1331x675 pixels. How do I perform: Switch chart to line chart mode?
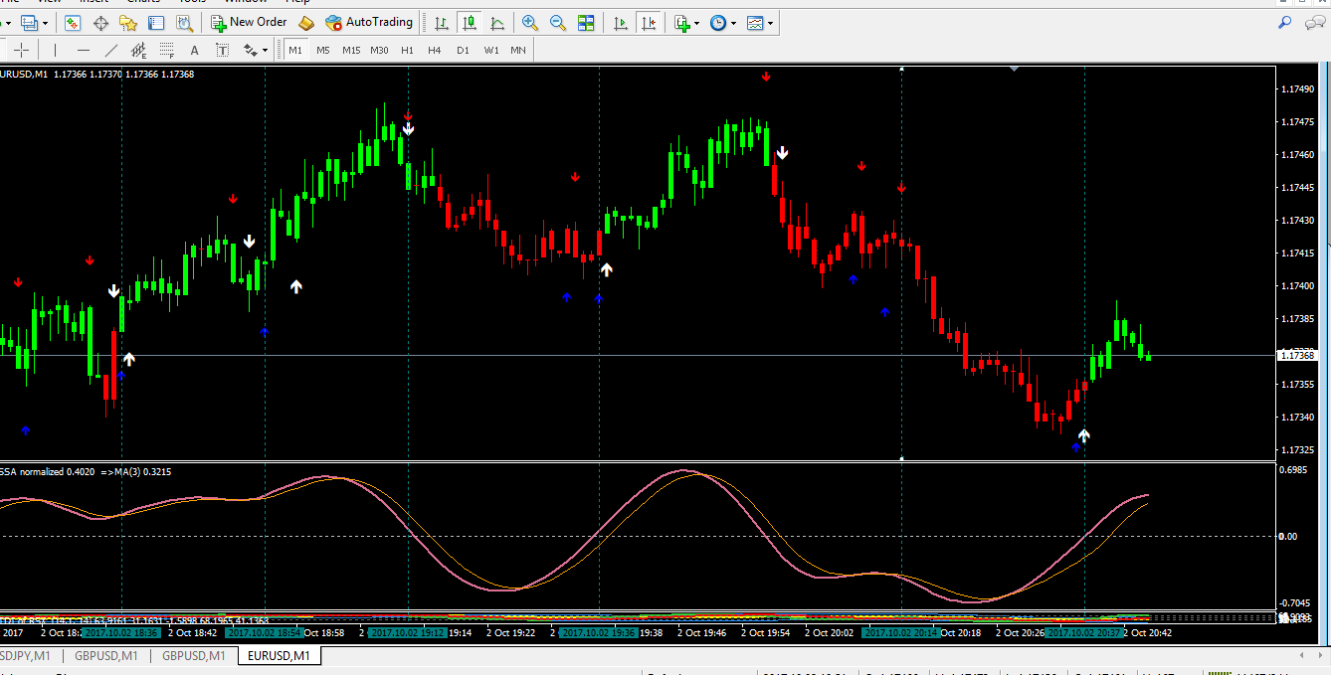[497, 22]
